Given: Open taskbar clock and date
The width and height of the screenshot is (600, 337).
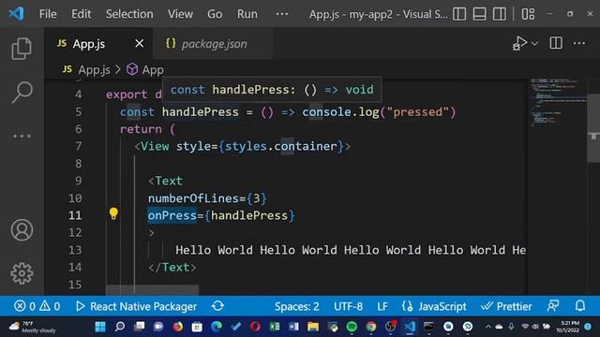Looking at the screenshot, I should [x=568, y=327].
